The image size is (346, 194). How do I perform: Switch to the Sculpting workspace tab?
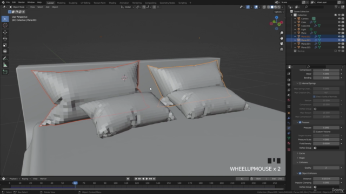(x=73, y=3)
